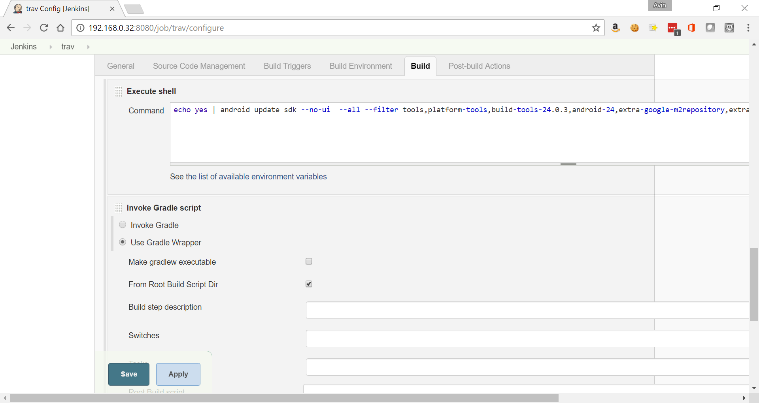Open the Office extension icon
Screen dimensions: 759x403
coord(691,28)
